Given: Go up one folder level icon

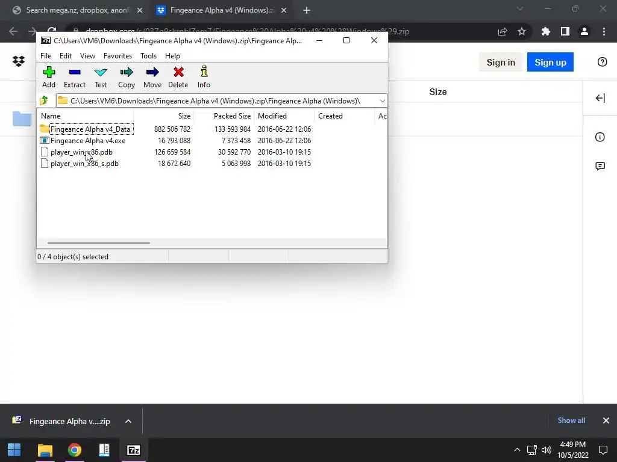Looking at the screenshot, I should coord(44,100).
